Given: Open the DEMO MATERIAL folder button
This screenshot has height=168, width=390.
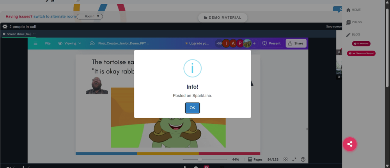Looking at the screenshot, I should (x=223, y=17).
